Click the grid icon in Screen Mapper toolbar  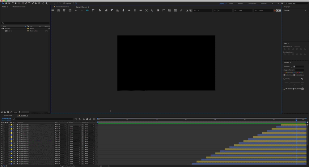pos(170,10)
